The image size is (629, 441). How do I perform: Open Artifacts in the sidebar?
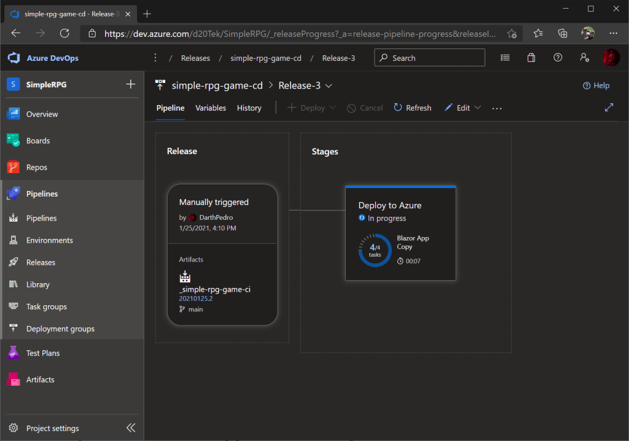[x=40, y=380]
